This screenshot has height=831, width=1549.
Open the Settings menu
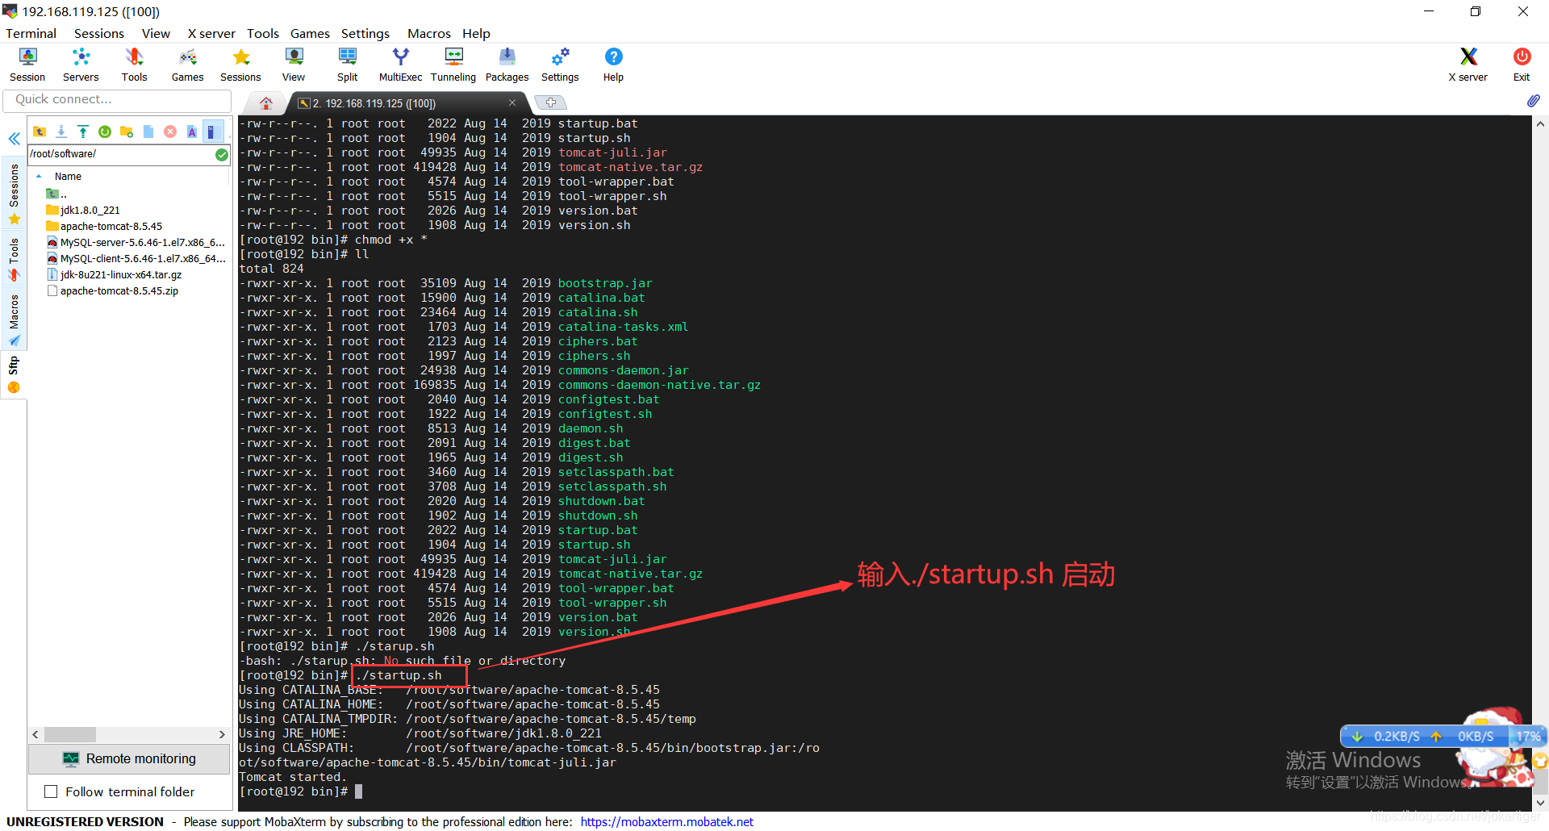[x=365, y=33]
